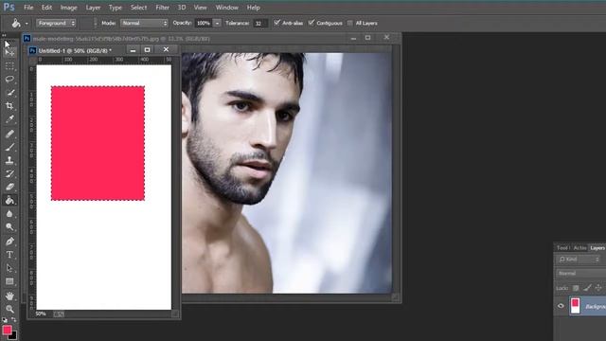This screenshot has width=606, height=341.
Task: Click the Tolerance 32 input field
Action: tap(260, 24)
